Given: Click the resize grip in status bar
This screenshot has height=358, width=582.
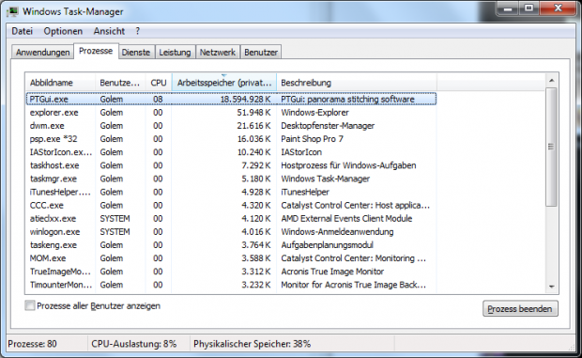Looking at the screenshot, I should click(572, 347).
